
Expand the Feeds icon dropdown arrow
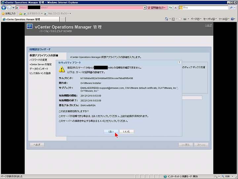(x=177, y=19)
